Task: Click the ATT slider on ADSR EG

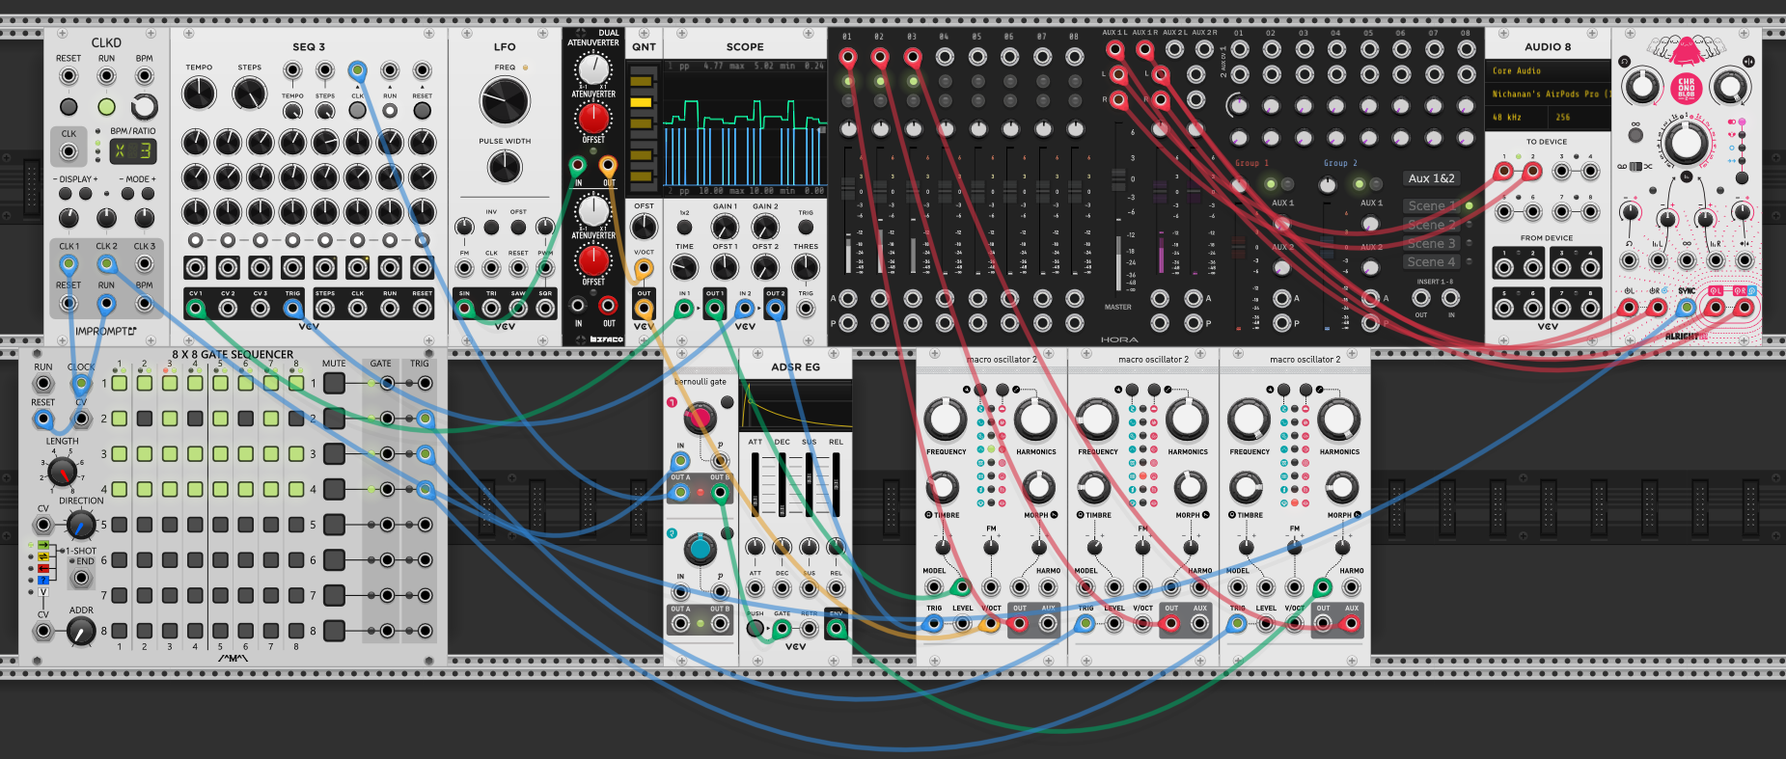Action: click(756, 484)
